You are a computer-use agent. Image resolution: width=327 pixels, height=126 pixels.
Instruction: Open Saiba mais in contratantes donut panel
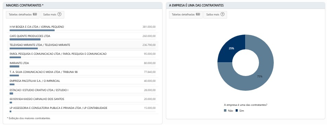[x=215, y=15]
